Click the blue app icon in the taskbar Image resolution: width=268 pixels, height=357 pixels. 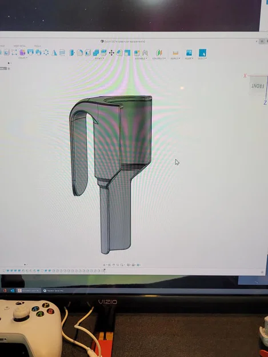12,291
